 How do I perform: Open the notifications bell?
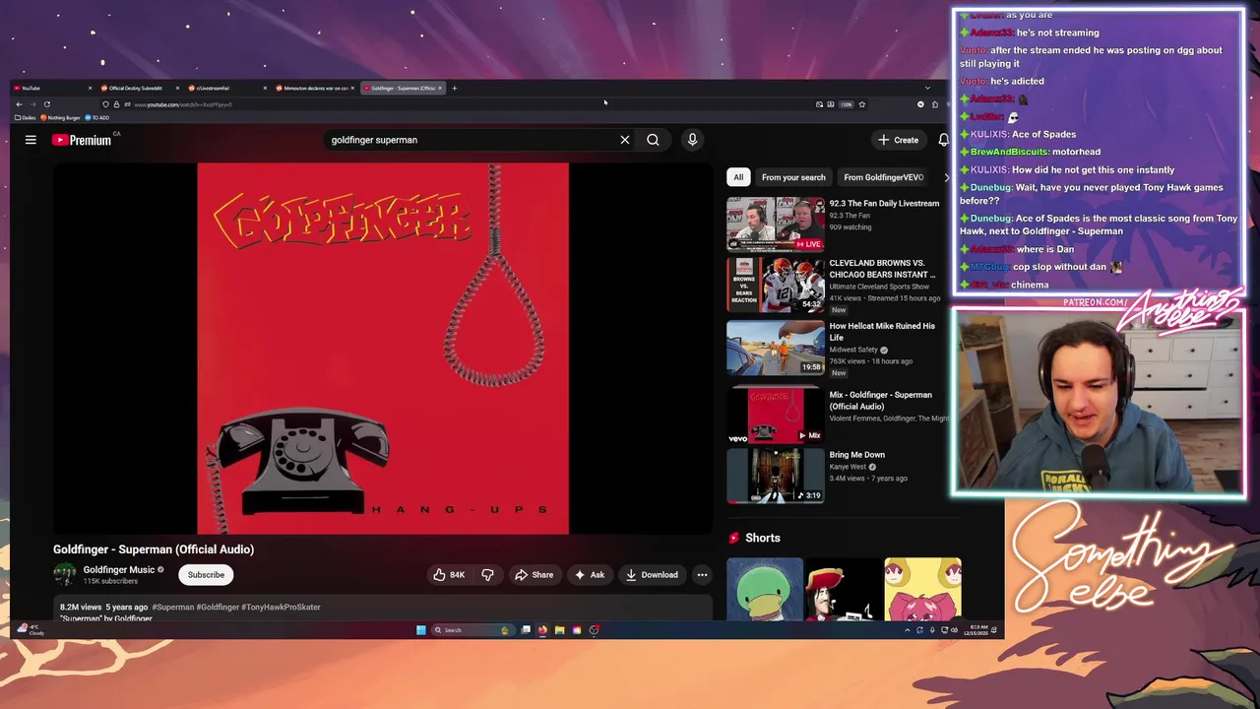(943, 140)
